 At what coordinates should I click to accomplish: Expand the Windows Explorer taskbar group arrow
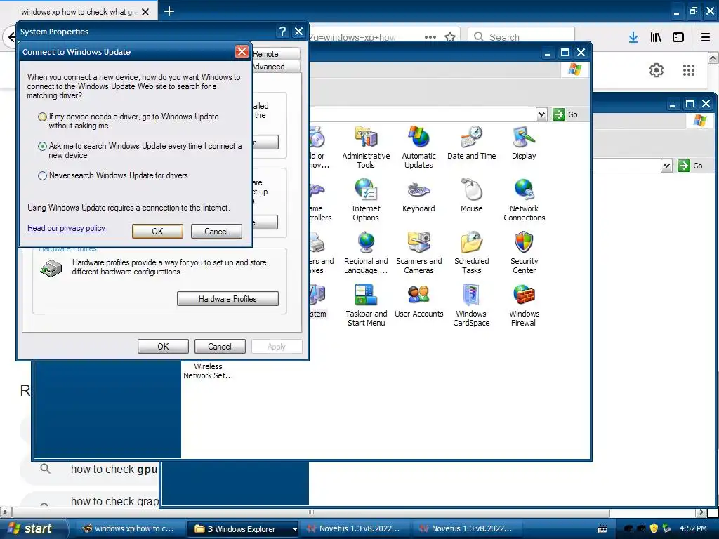[295, 529]
